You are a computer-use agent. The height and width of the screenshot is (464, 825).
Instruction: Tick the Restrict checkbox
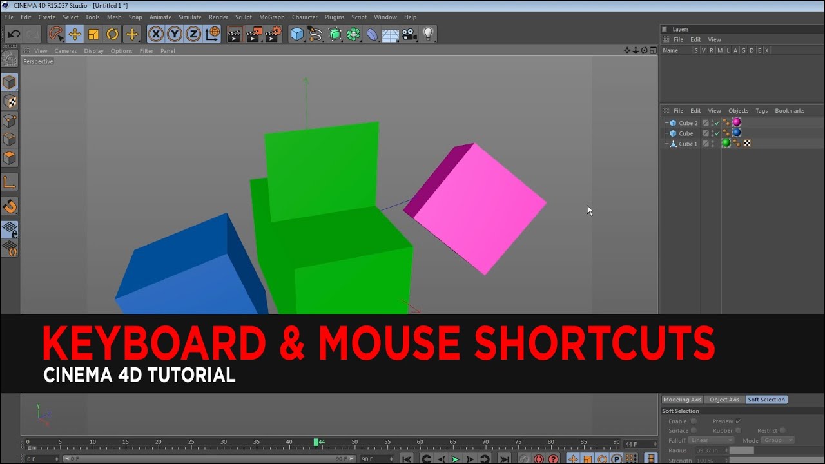click(x=782, y=430)
